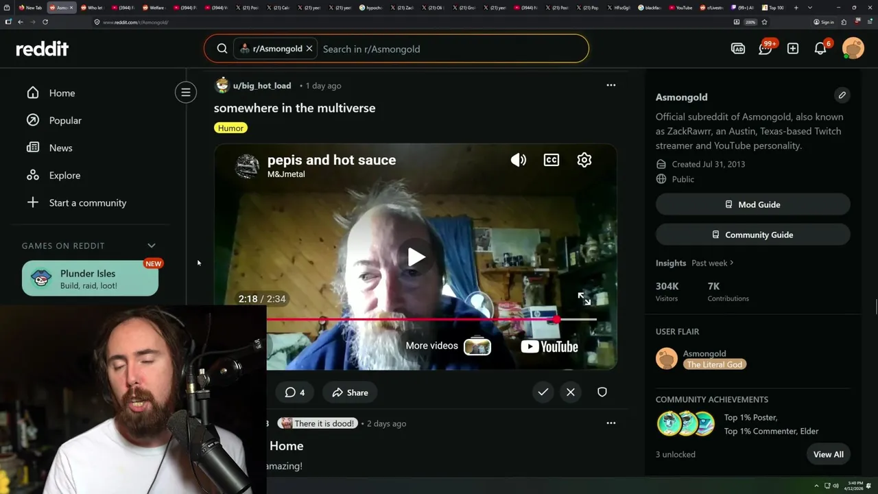Enter fullscreen on the video player
Viewport: 878px width, 494px height.
tap(584, 298)
